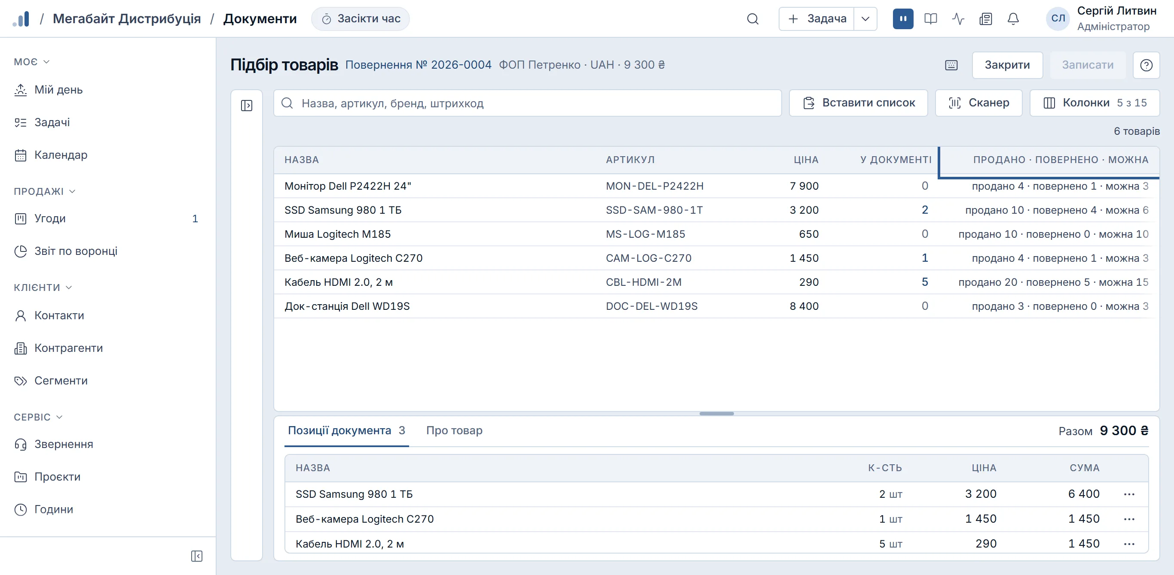
Task: Open the Сканер button
Action: tap(978, 103)
